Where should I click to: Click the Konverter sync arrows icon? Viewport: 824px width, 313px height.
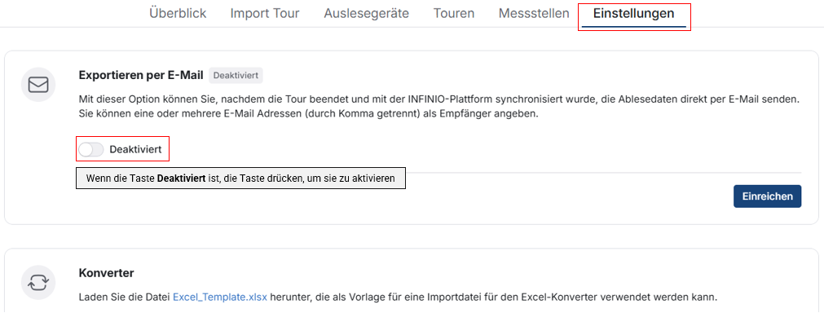[x=38, y=283]
